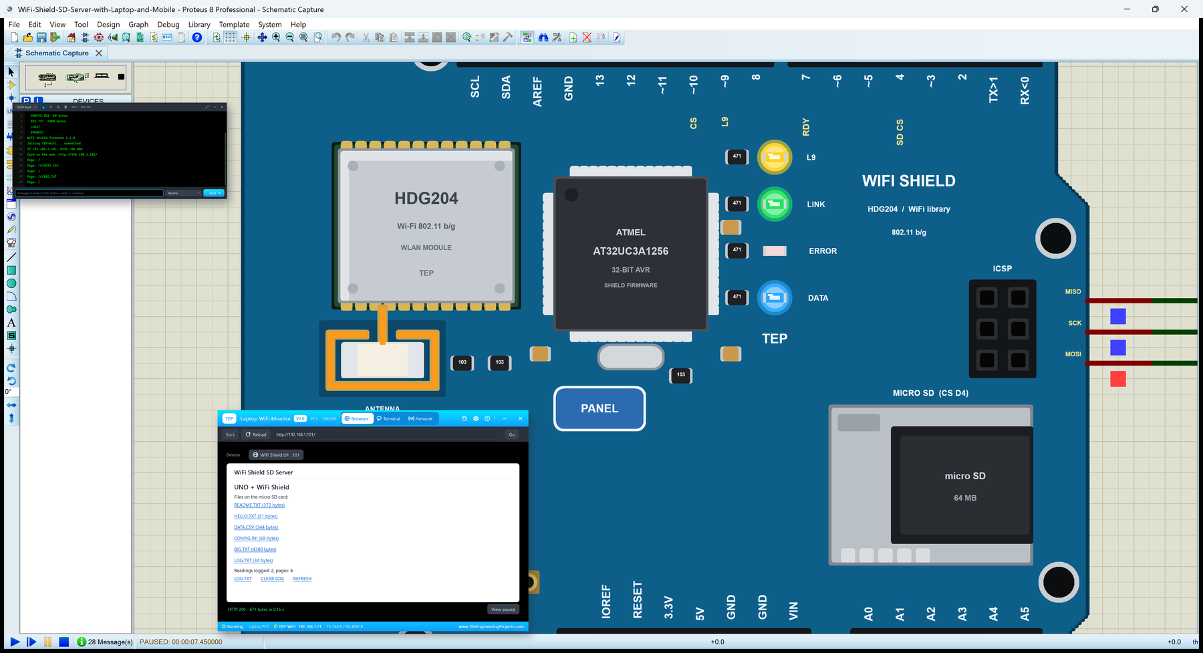1203x653 pixels.
Task: Click the Step simulation button
Action: click(31, 642)
